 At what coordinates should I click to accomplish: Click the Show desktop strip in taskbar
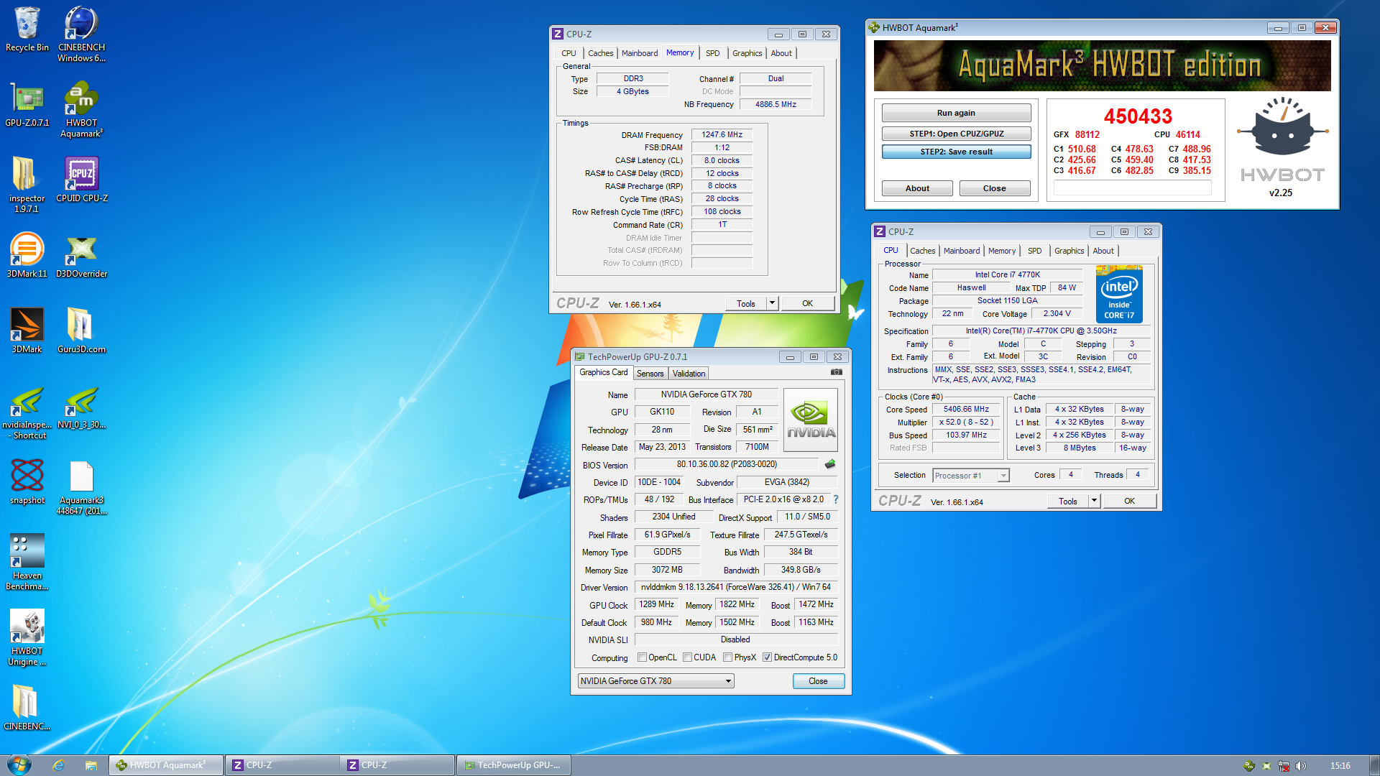coord(1374,765)
